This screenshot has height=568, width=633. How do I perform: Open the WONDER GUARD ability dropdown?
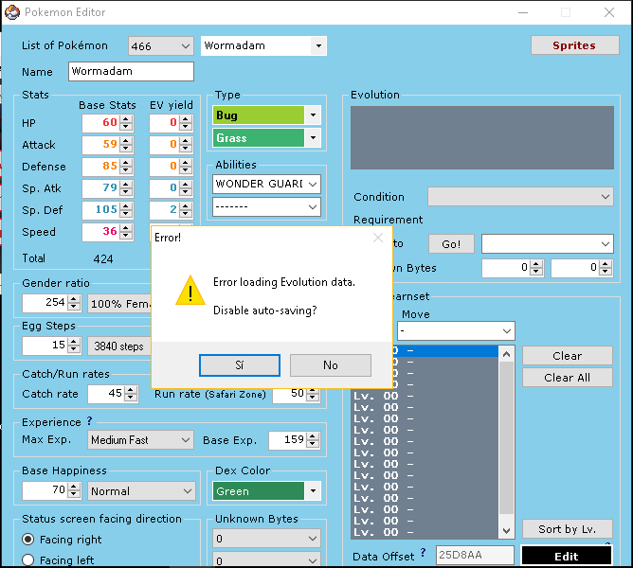point(312,184)
